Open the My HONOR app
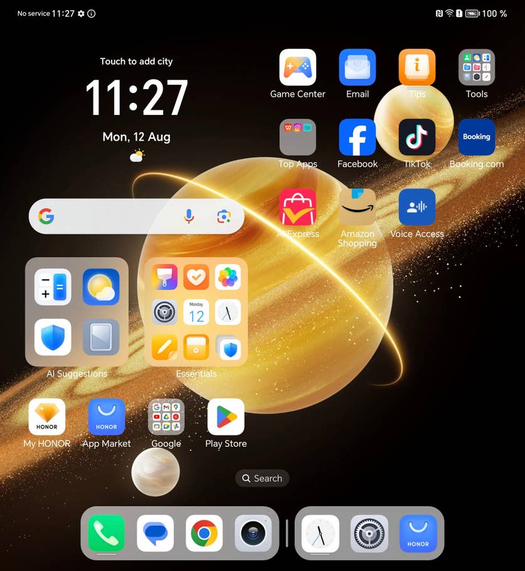Image resolution: width=525 pixels, height=571 pixels. (46, 416)
